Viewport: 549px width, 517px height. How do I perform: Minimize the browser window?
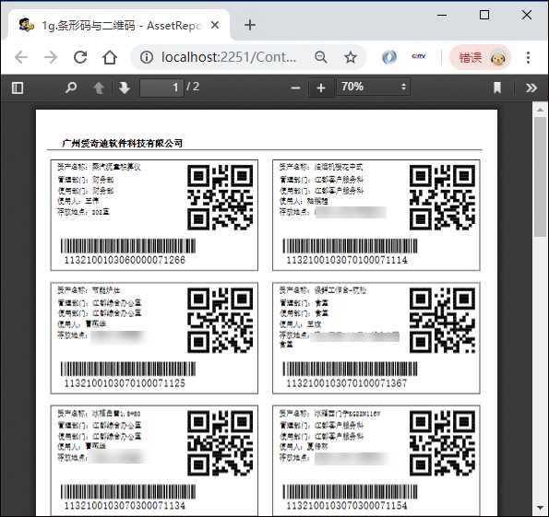(x=442, y=15)
